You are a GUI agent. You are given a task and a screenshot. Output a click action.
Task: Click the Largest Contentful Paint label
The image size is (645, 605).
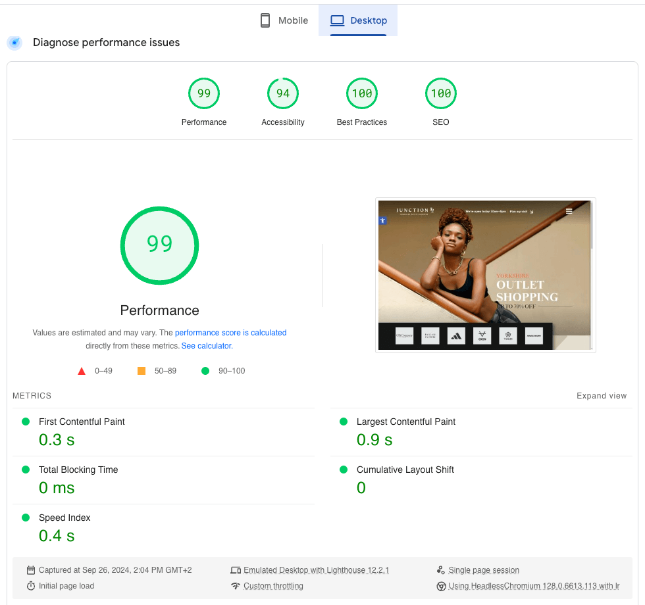point(406,422)
